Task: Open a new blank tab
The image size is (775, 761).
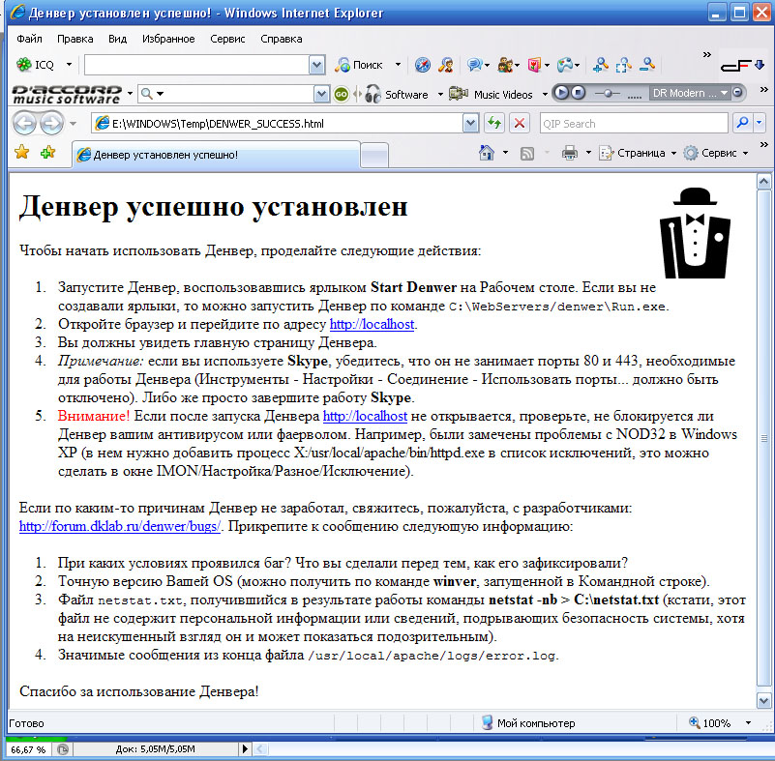Action: pyautogui.click(x=374, y=156)
